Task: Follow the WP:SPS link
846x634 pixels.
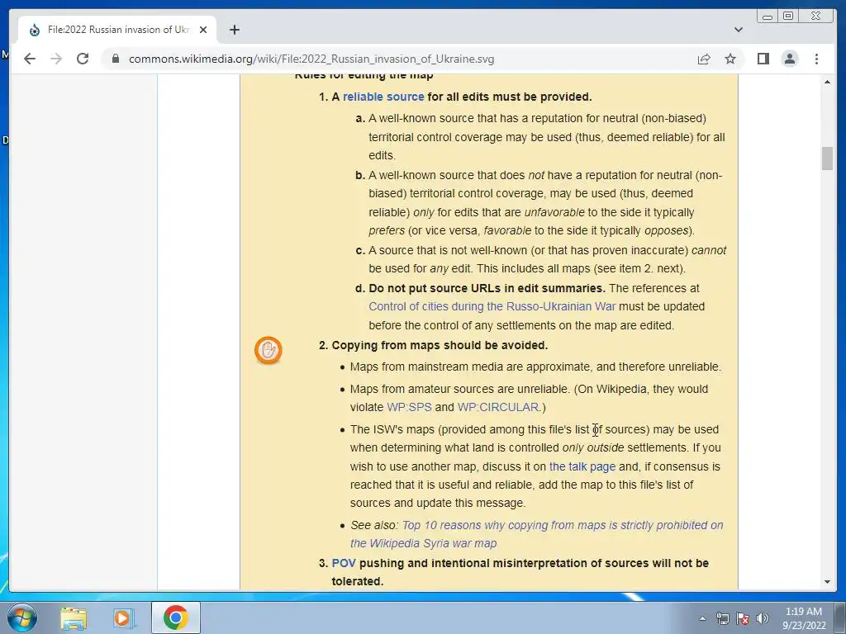Action: (409, 408)
